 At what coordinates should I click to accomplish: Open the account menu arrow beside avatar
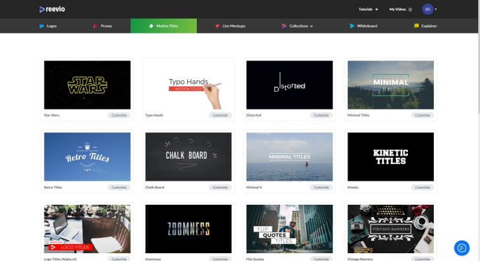pyautogui.click(x=436, y=9)
